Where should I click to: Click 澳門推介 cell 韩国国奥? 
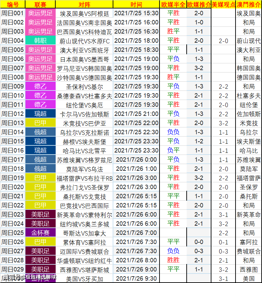(249, 68)
